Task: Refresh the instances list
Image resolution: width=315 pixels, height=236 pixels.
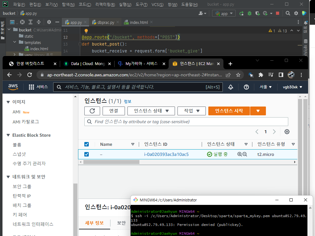Action: [x=92, y=111]
